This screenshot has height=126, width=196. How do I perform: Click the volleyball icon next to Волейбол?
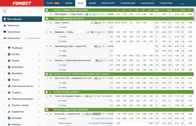tap(9, 73)
